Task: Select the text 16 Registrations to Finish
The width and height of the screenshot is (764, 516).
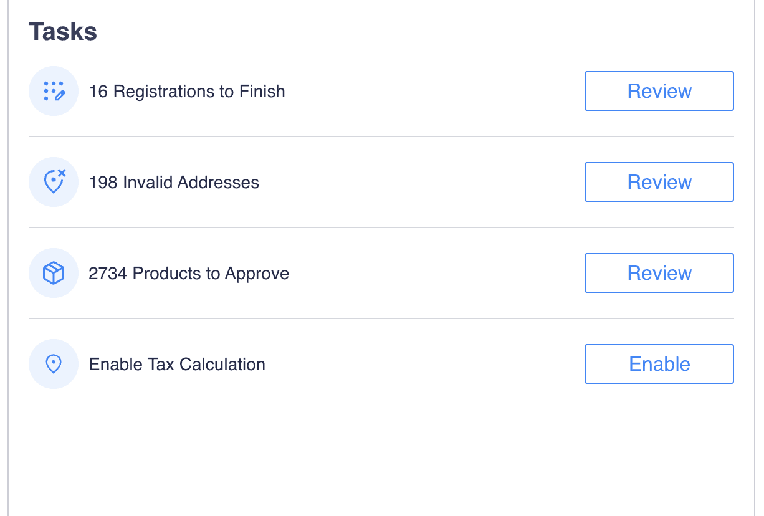Action: click(187, 91)
